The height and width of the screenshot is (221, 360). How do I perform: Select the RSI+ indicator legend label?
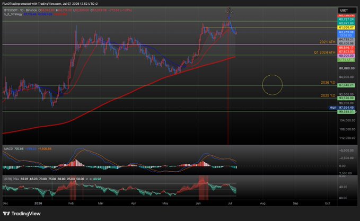(x=12, y=179)
